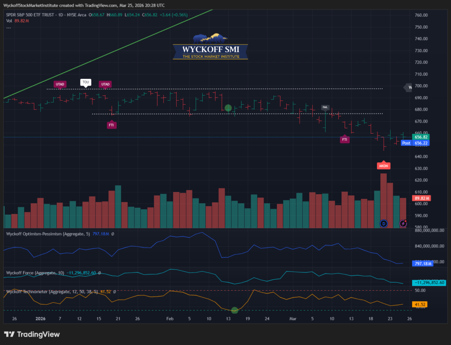Open the earnings lightning bolt icon
The width and height of the screenshot is (451, 345).
click(x=403, y=224)
